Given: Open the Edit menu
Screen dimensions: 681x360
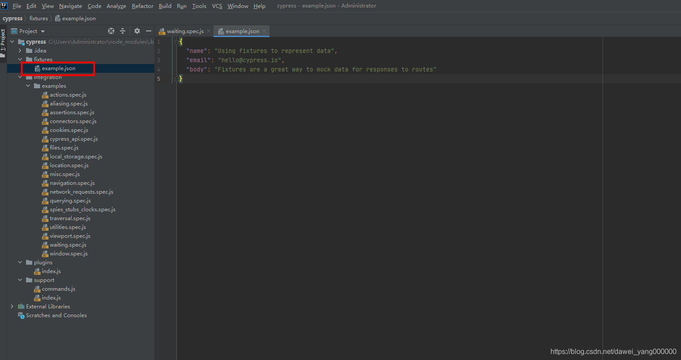Looking at the screenshot, I should 31,6.
